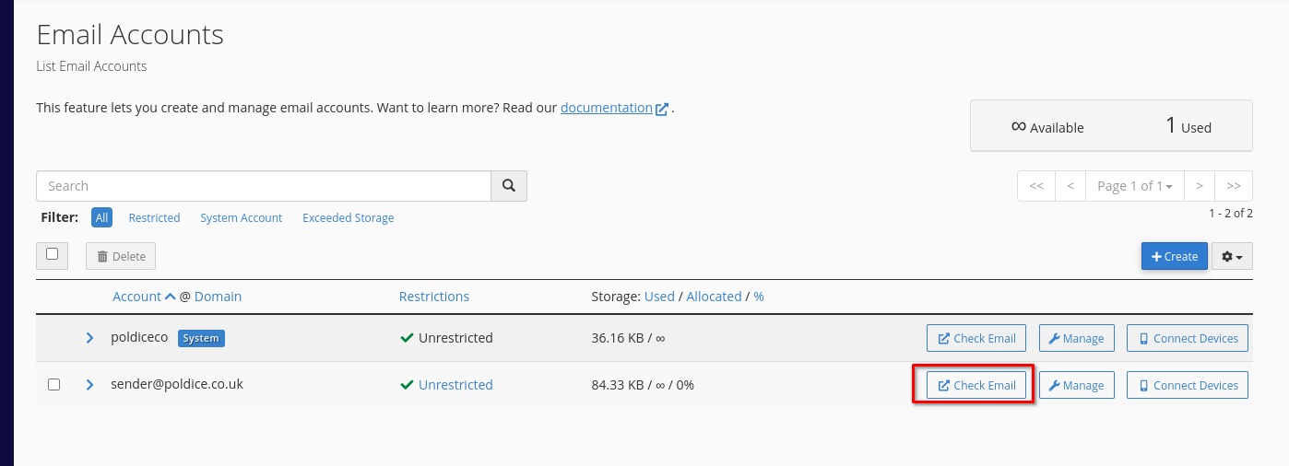Open the documentation link
1289x466 pixels.
(606, 108)
